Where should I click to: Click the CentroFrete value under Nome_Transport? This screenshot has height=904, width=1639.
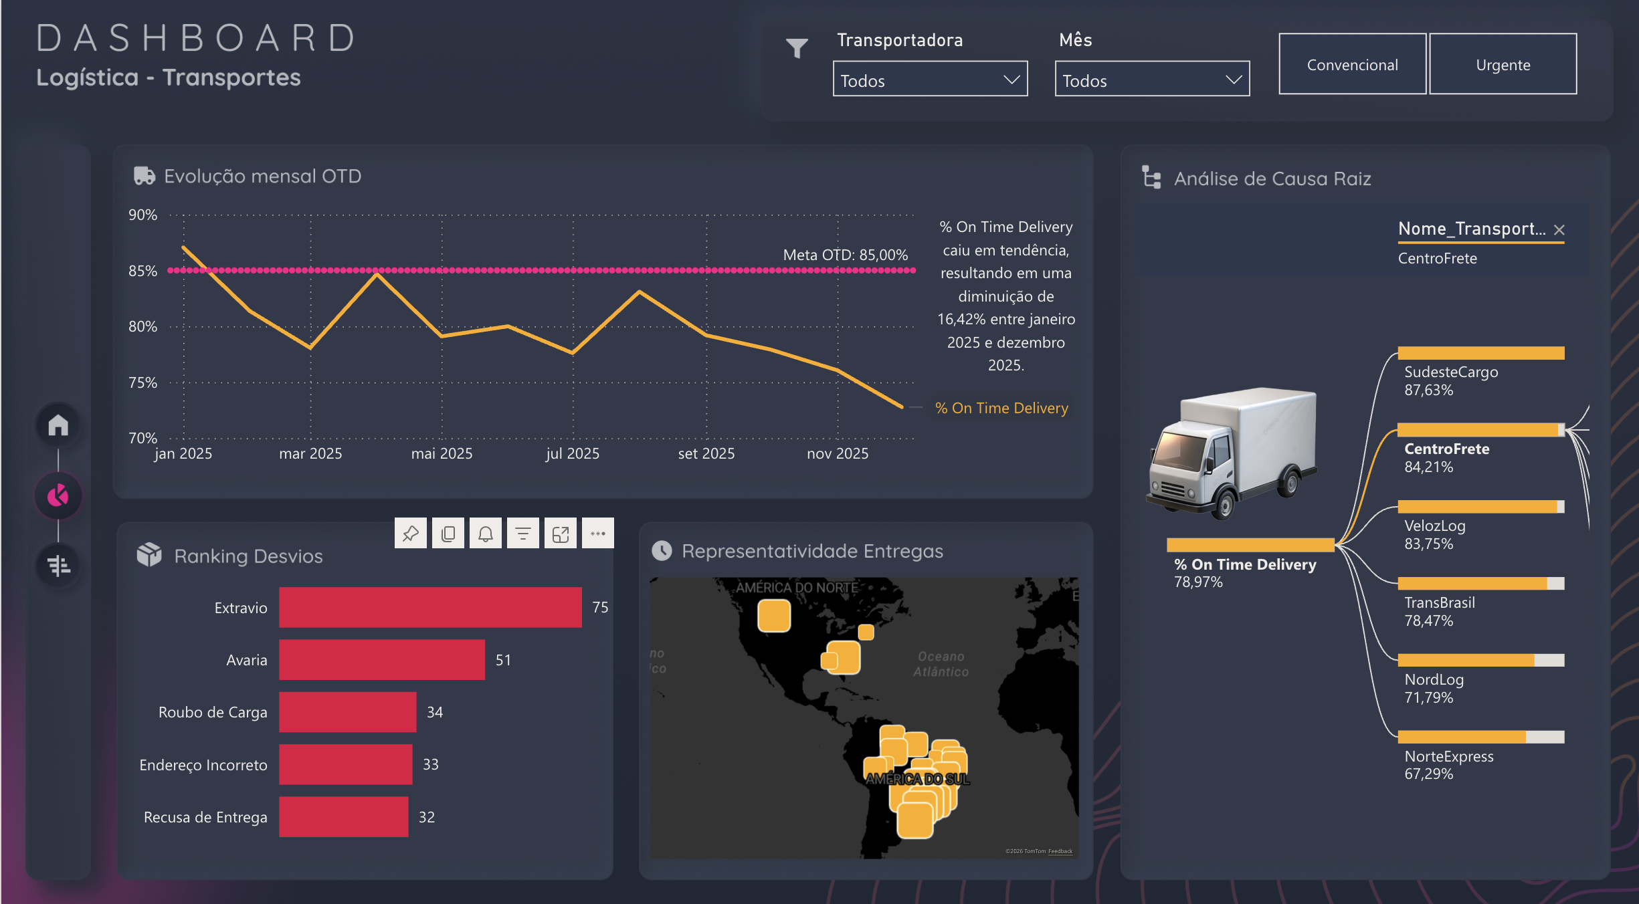pos(1437,258)
